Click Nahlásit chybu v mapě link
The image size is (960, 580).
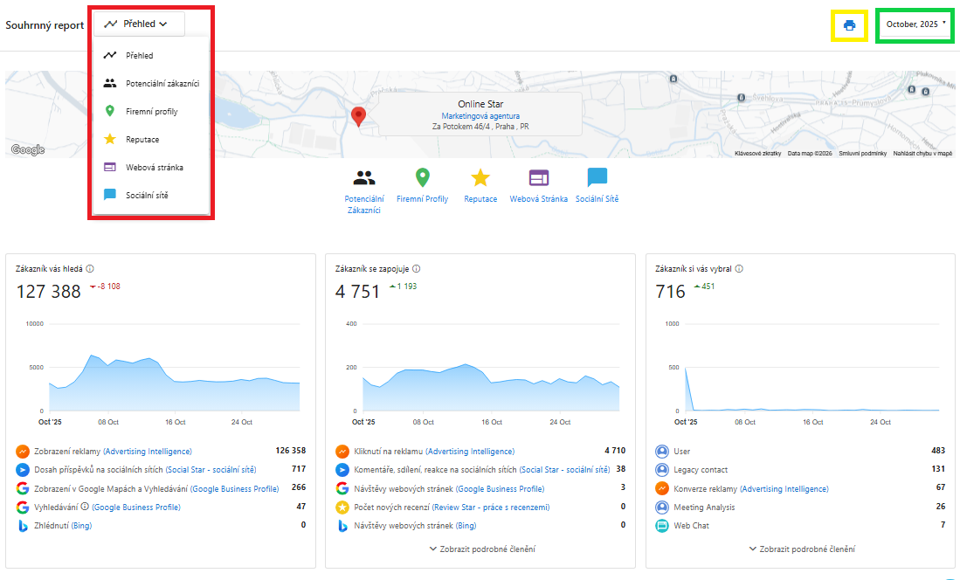(x=922, y=154)
